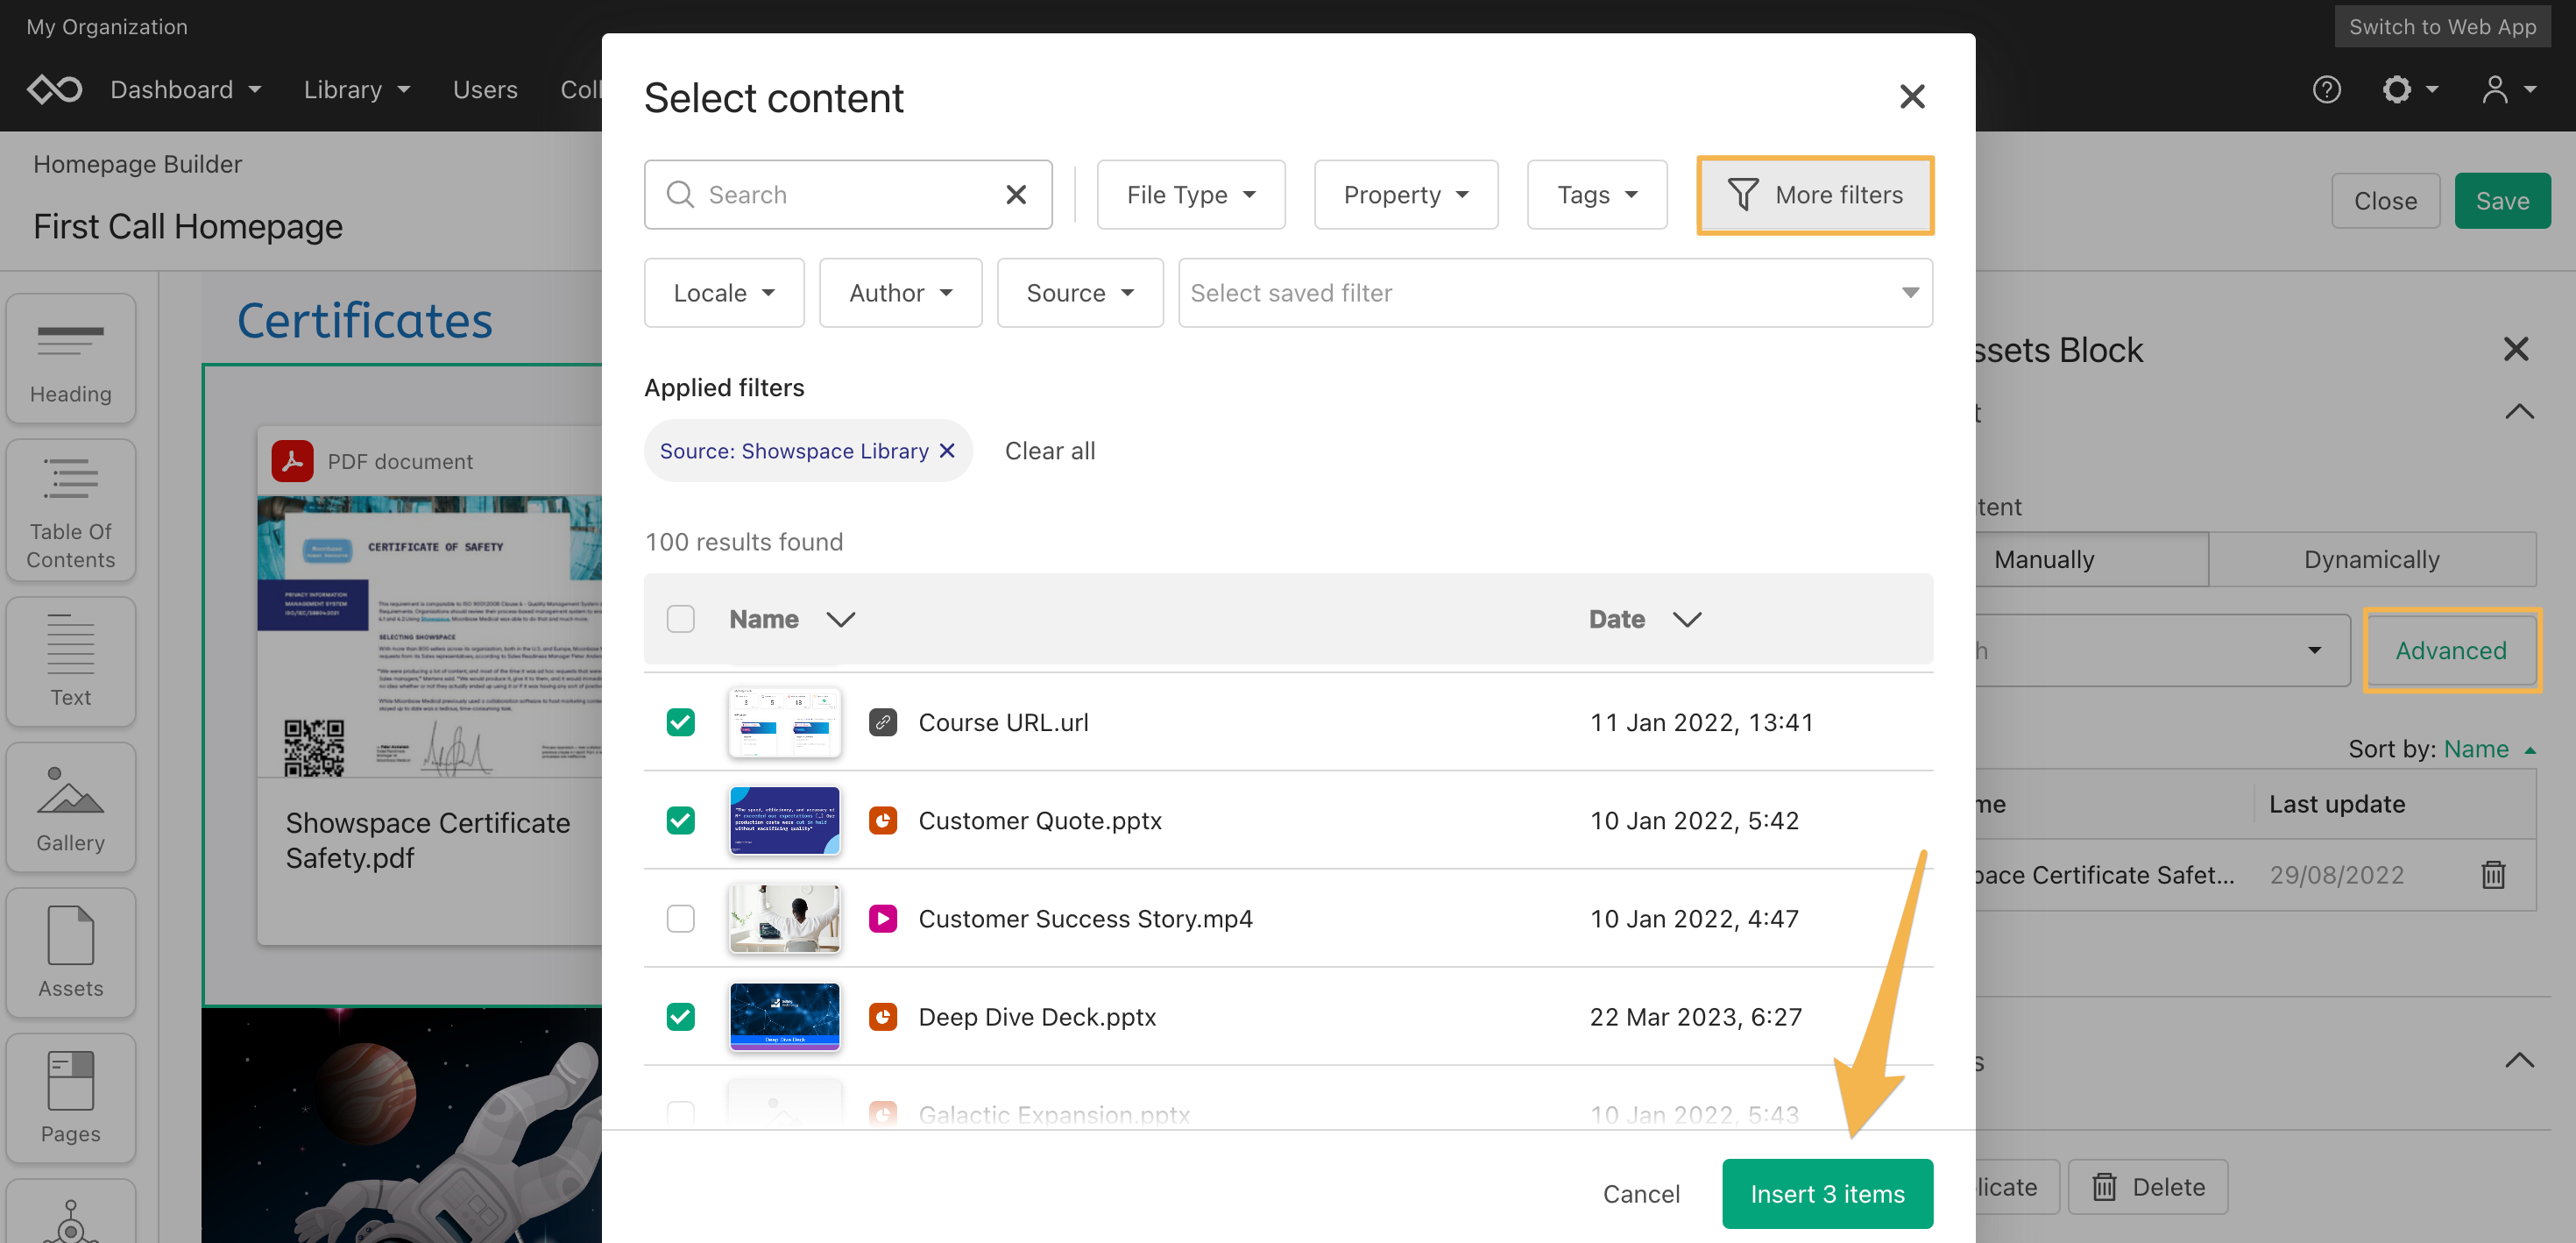Image resolution: width=2576 pixels, height=1243 pixels.
Task: Click Insert 3 items button
Action: (1827, 1193)
